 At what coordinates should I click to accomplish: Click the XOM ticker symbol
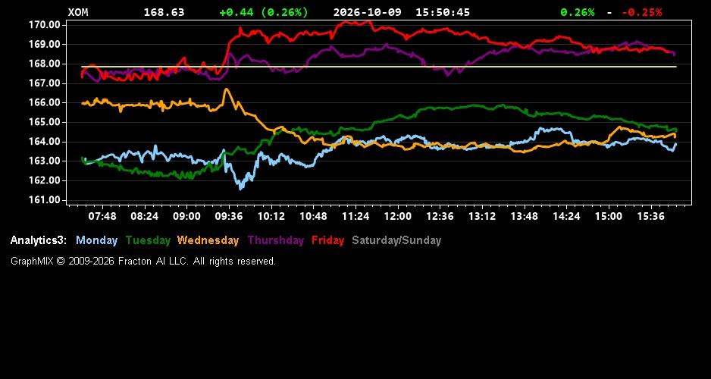[78, 12]
